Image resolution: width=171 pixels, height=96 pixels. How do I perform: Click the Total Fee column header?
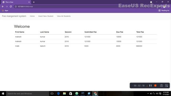click(140, 32)
